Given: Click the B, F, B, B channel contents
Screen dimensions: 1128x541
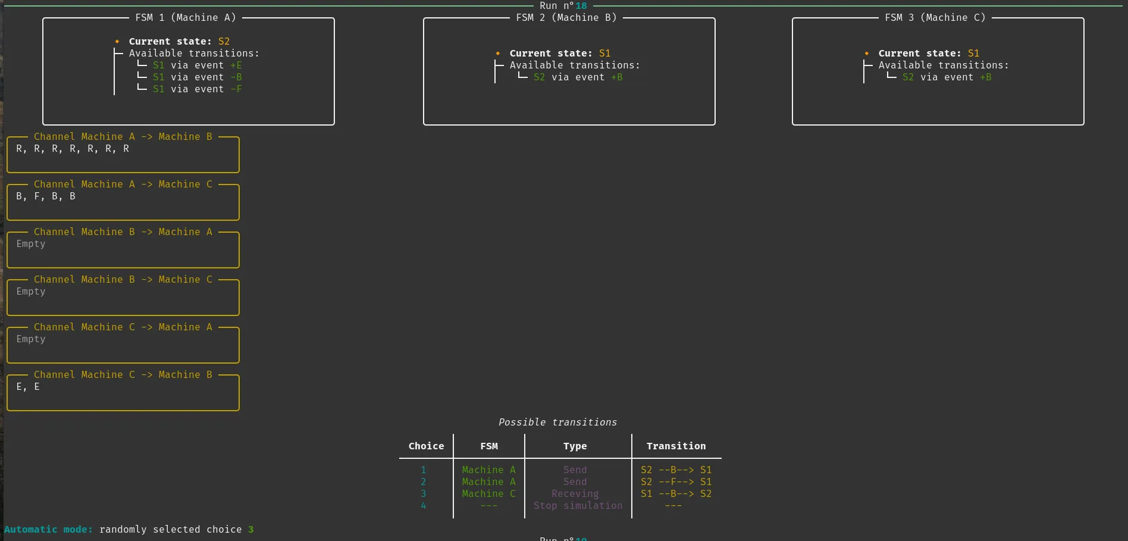Looking at the screenshot, I should (x=46, y=196).
